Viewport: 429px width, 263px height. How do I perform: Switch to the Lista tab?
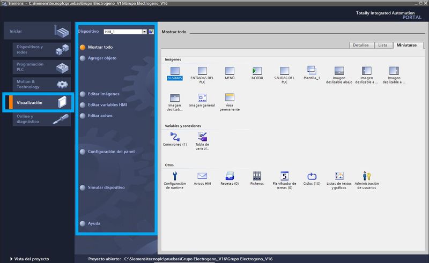click(x=383, y=45)
